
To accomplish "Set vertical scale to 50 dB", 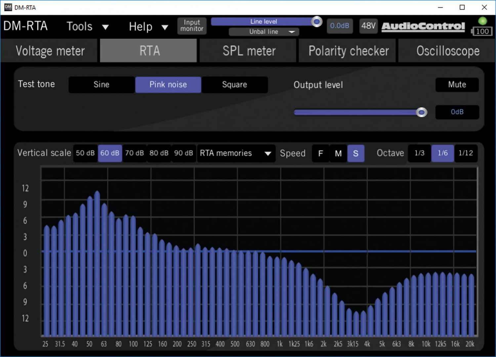I will 85,153.
